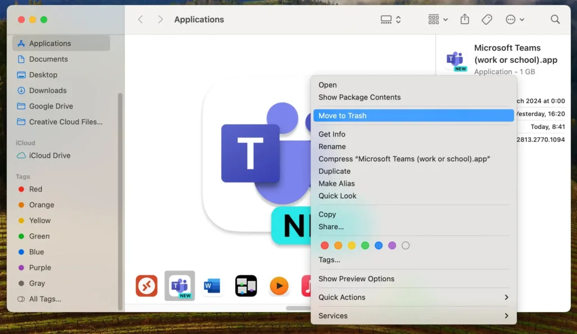Screen dimensions: 577x334
Task: Click the 'Application - 1 GB' info text
Action: point(504,71)
